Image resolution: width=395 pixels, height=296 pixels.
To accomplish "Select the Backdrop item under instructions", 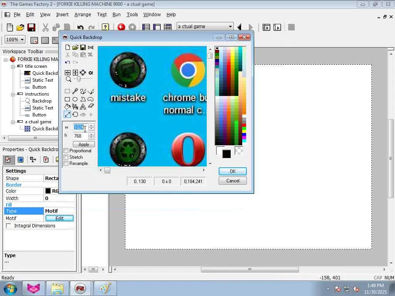I will (42, 101).
